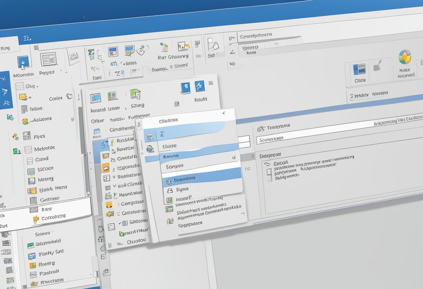
Task: Click the orange folder icon near 'Cuvrpxese'
Action: [x=109, y=205]
